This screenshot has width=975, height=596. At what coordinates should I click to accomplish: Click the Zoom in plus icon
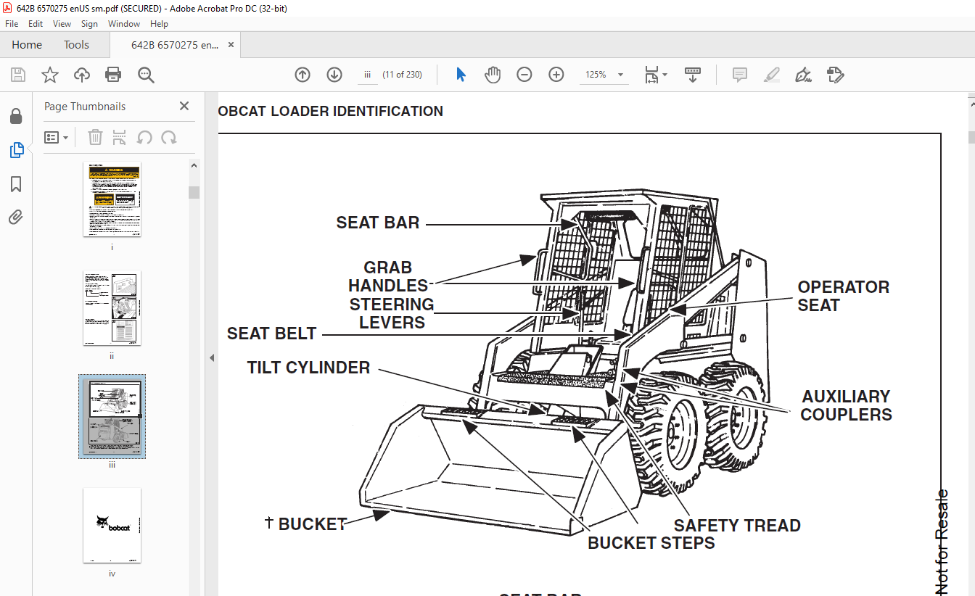click(556, 75)
